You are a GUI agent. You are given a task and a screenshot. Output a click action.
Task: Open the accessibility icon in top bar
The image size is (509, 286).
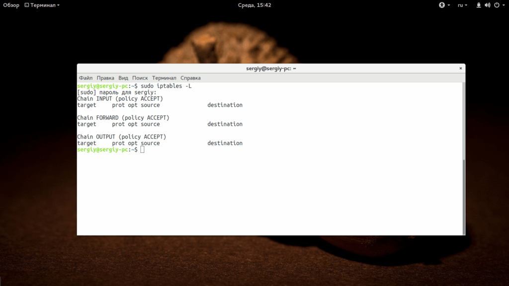click(441, 5)
